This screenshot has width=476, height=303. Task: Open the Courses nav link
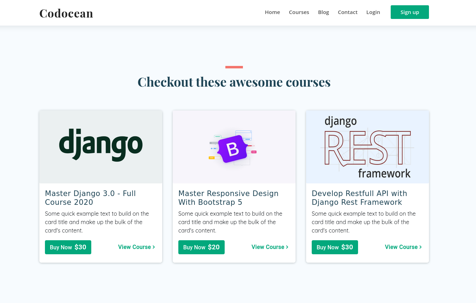click(299, 12)
